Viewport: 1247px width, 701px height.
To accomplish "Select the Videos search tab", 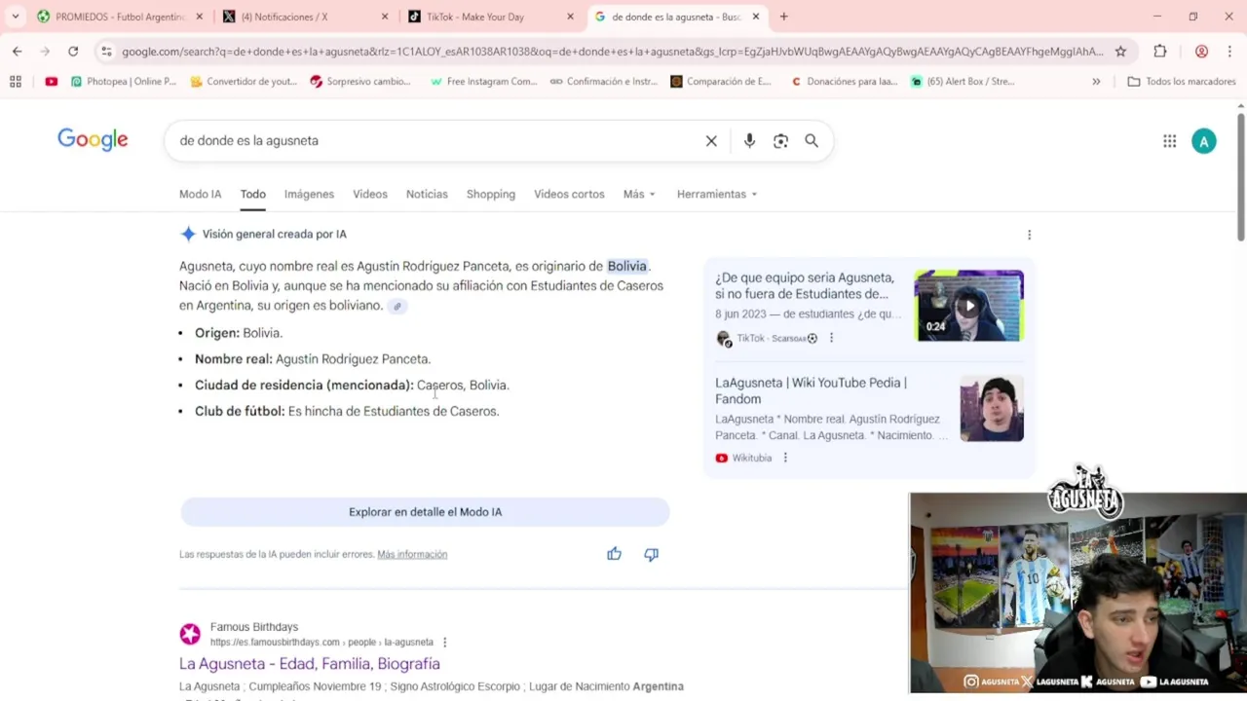I will pos(370,195).
